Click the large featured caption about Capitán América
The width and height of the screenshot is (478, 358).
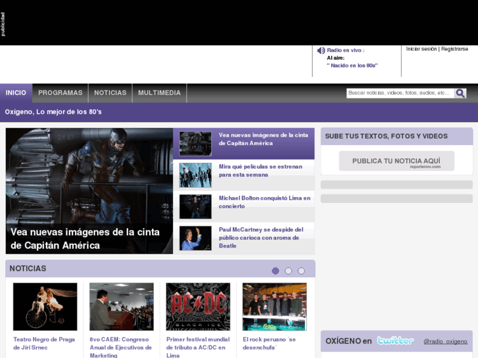tap(85, 238)
